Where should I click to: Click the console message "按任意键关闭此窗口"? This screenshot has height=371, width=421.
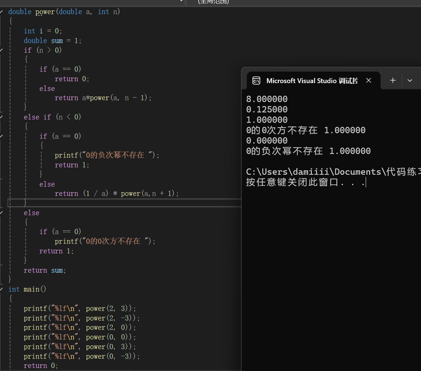pos(292,183)
